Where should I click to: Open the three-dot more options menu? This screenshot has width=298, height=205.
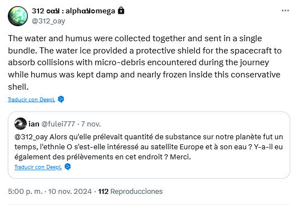285,11
